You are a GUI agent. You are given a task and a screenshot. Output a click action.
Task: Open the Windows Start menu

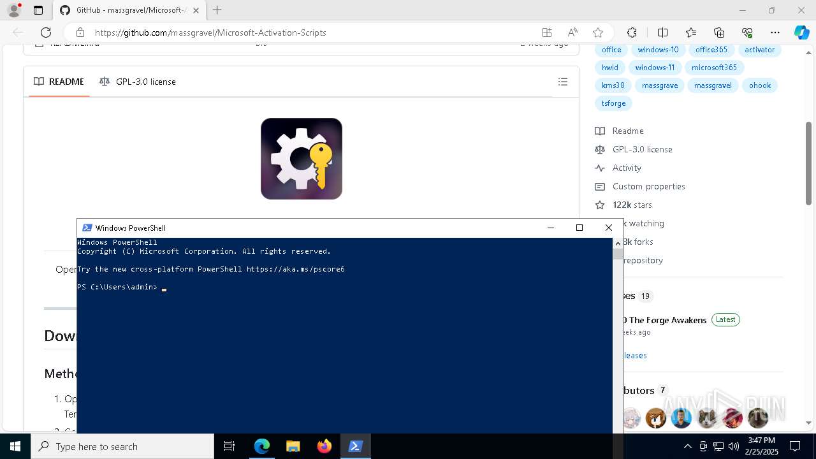coord(15,446)
